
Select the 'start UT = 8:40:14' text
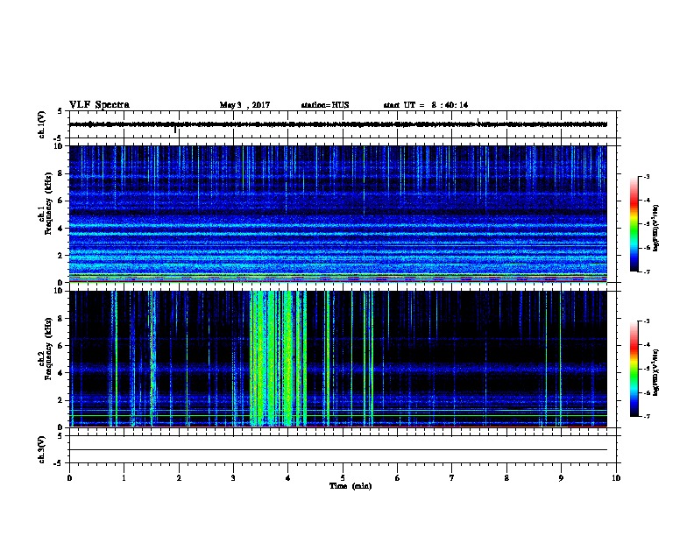pos(425,105)
